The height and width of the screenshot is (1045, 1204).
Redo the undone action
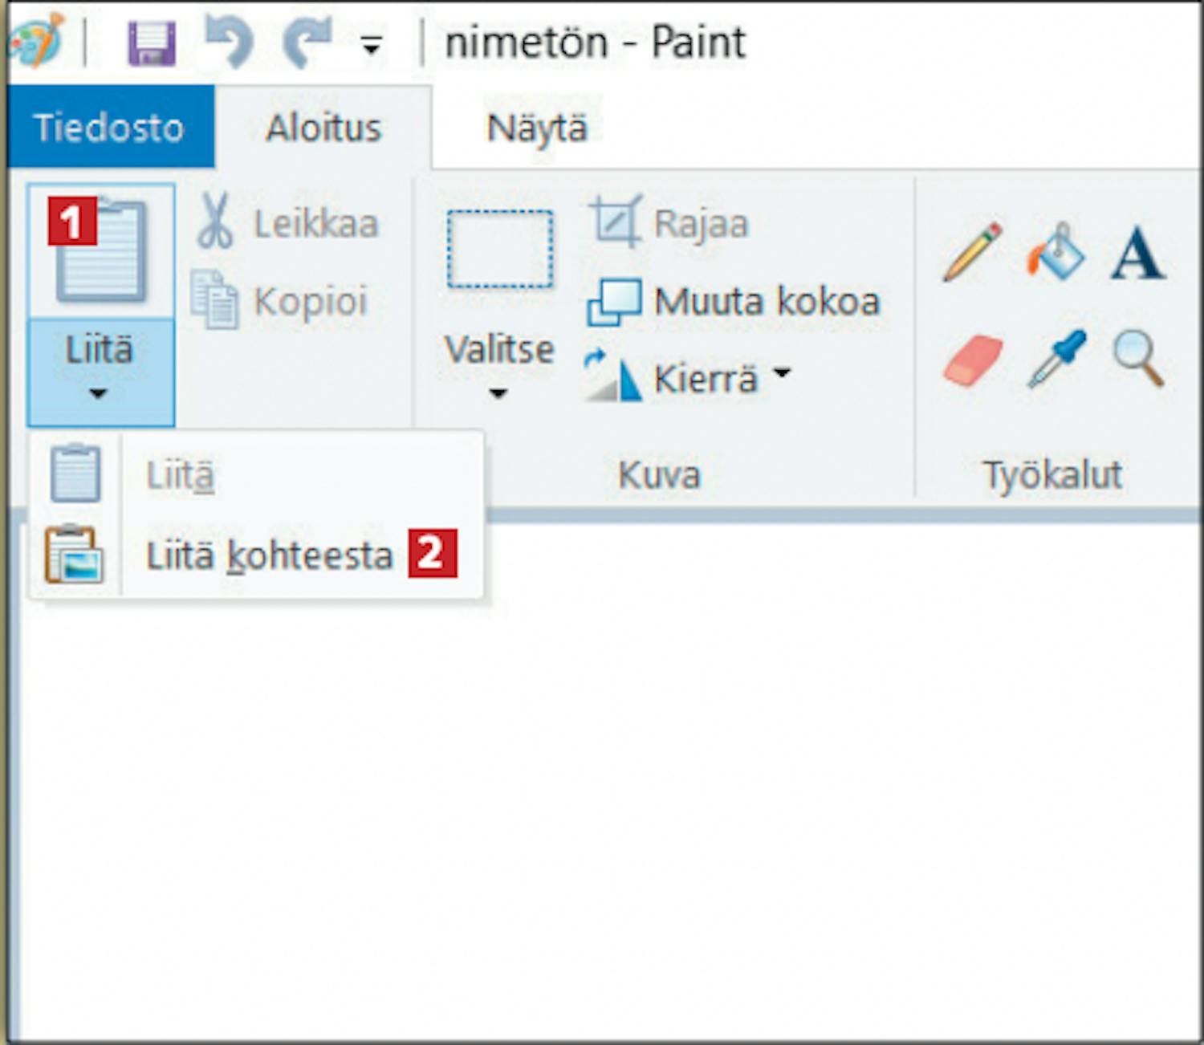[x=307, y=42]
